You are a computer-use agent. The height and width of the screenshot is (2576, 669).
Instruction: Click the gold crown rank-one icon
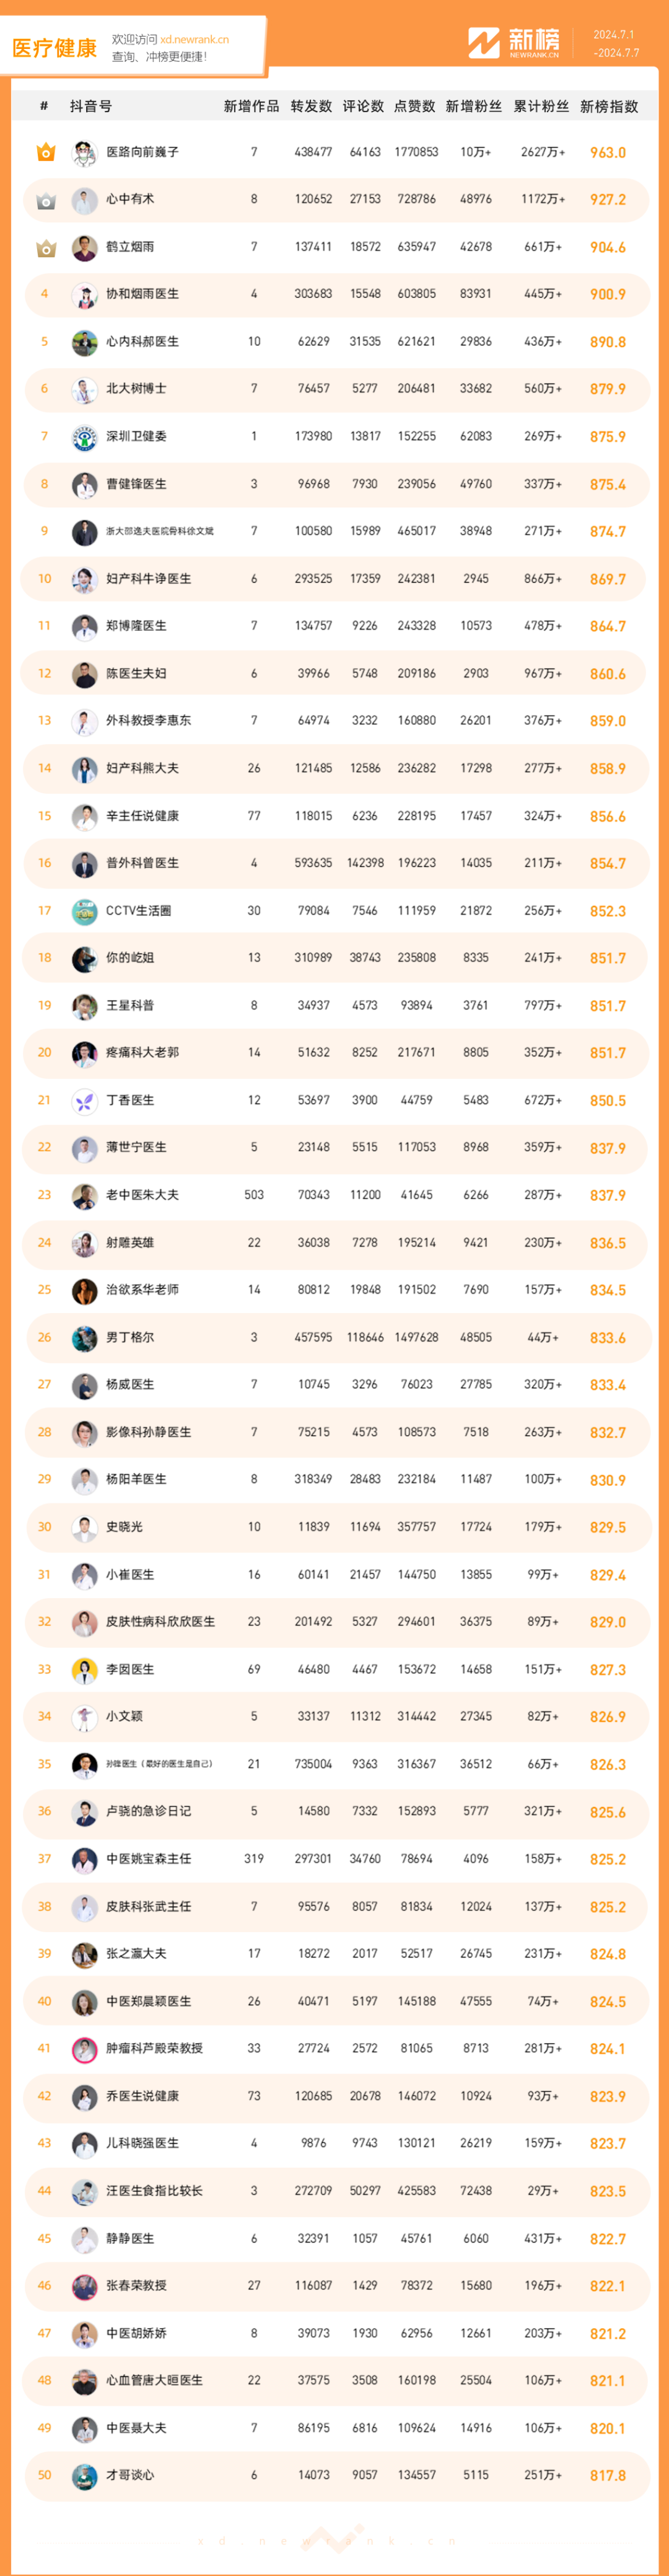tap(45, 153)
